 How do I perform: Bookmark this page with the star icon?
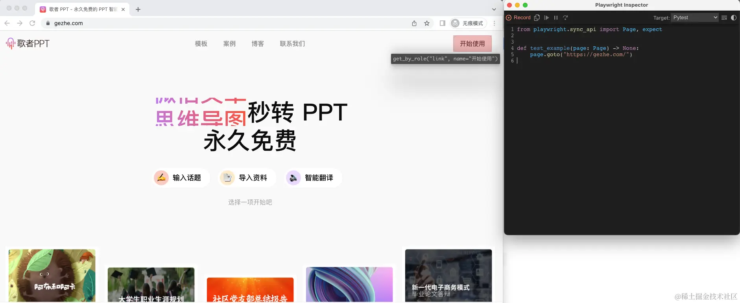(427, 23)
